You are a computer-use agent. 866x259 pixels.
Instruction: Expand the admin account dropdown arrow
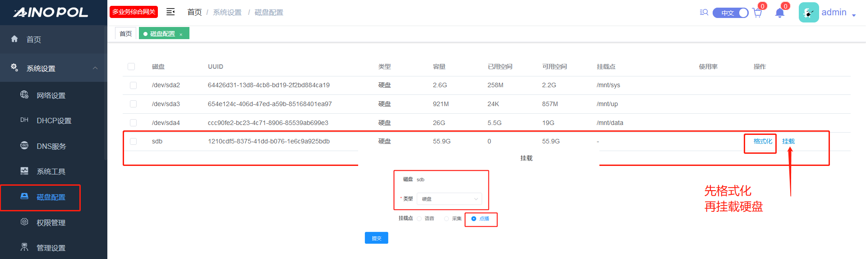853,15
